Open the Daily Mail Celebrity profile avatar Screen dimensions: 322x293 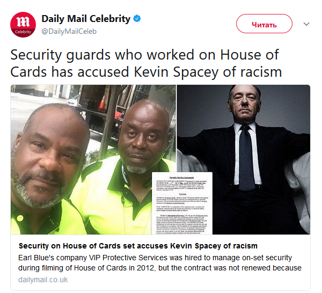(x=23, y=25)
